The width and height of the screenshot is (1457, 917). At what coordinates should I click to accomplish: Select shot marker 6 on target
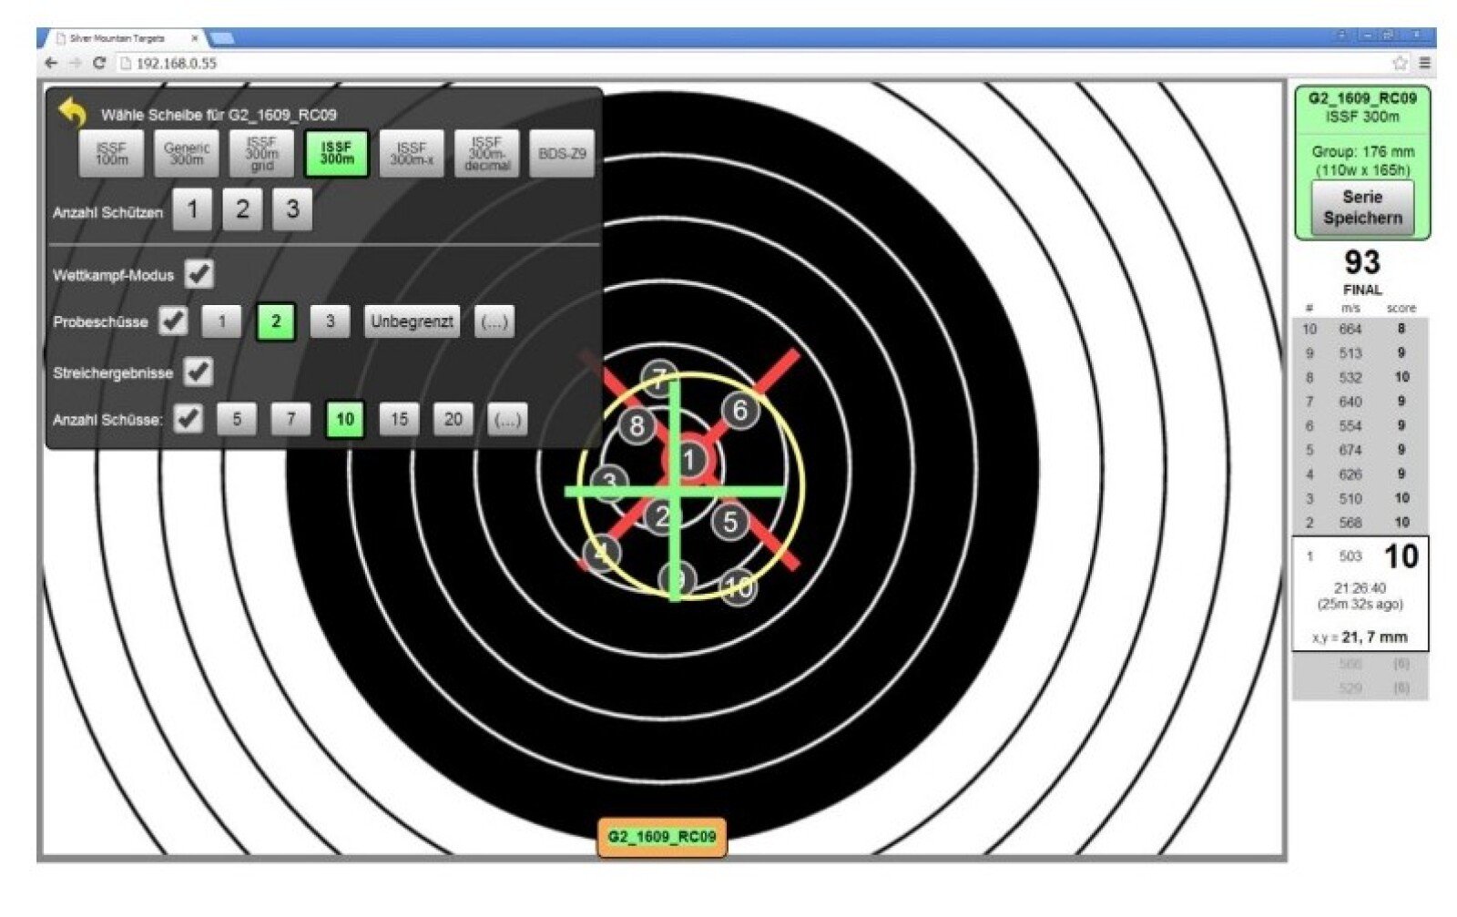pyautogui.click(x=740, y=411)
